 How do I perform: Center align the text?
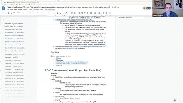pos(82,13)
